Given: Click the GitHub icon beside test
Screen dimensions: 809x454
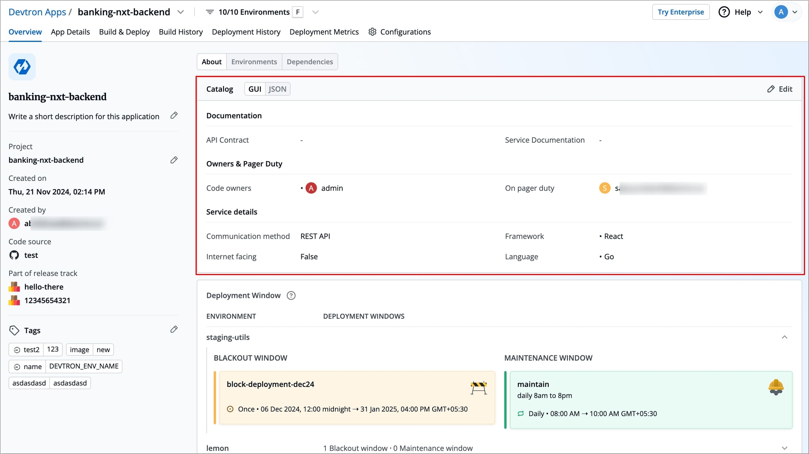Looking at the screenshot, I should [14, 255].
